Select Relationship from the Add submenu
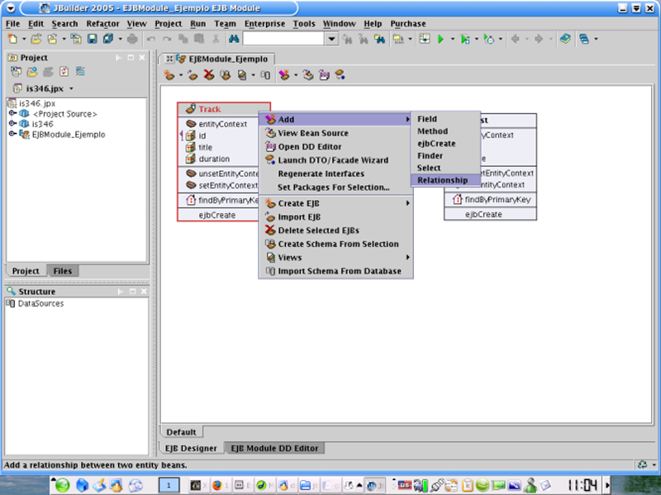 (x=442, y=180)
